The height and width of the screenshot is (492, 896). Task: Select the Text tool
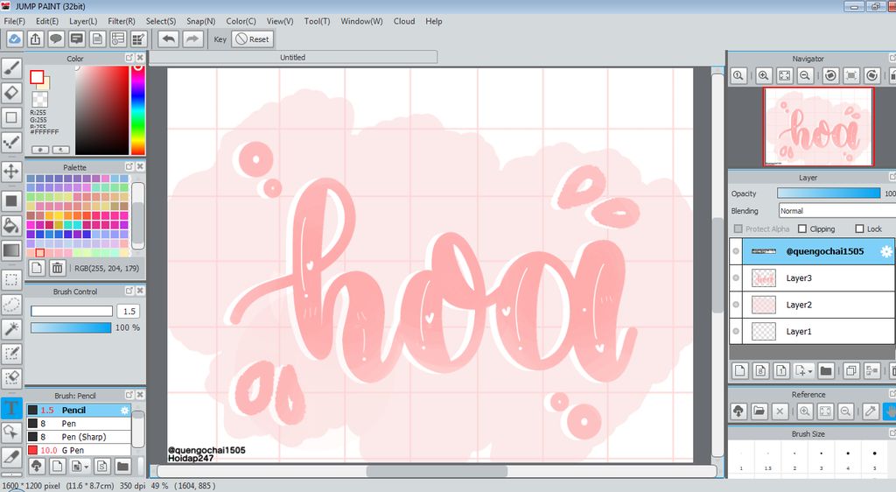pos(11,408)
